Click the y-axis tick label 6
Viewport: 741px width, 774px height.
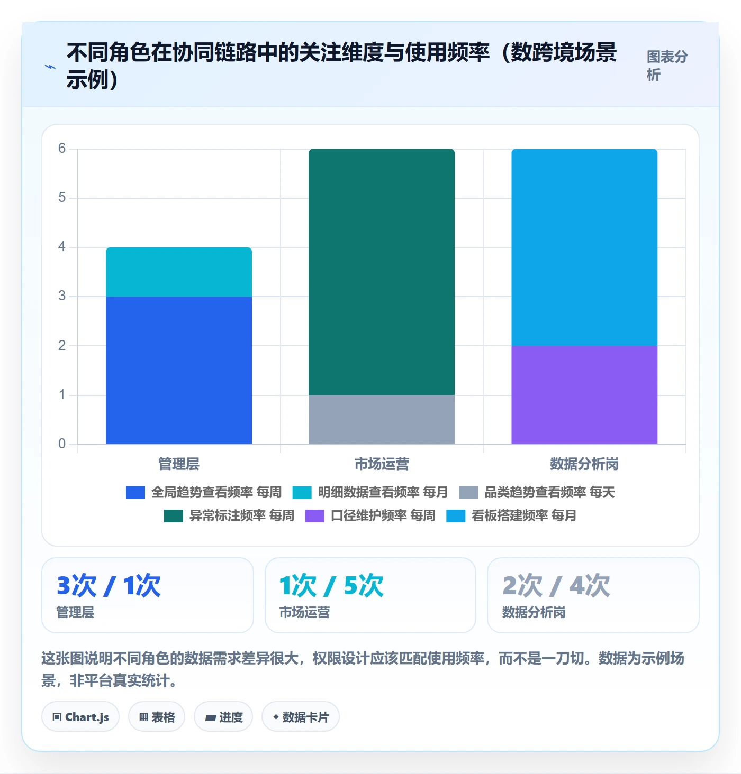pos(62,149)
